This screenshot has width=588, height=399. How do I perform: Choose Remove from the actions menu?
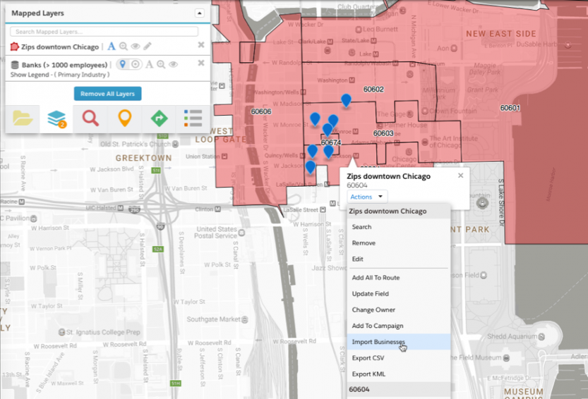pyautogui.click(x=399, y=243)
